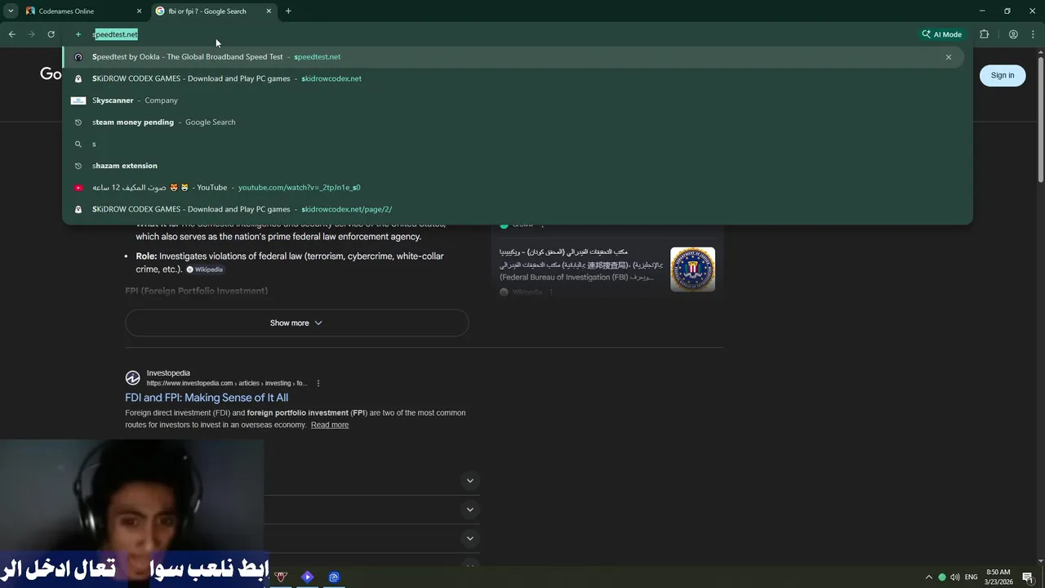Pick steam money pending search suggestion
Screen dimensions: 1045x588
click(513, 122)
